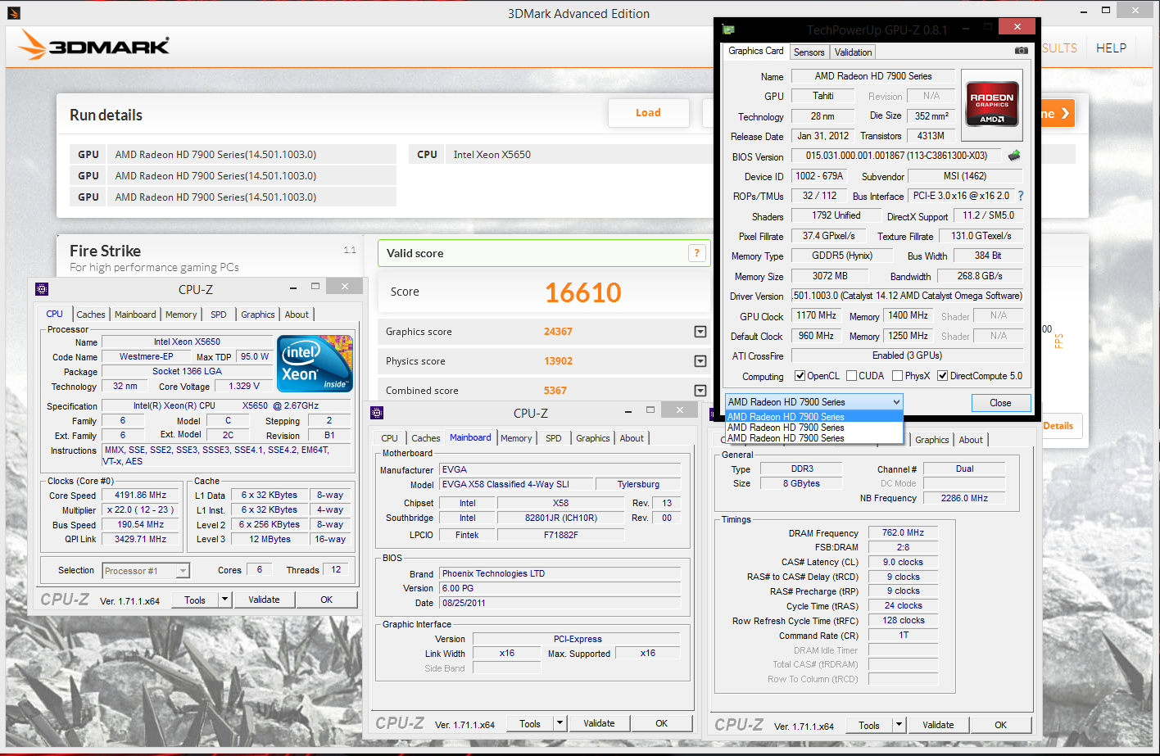
Task: Click the GPU-Z BIOS save chip icon
Action: coord(1014,156)
